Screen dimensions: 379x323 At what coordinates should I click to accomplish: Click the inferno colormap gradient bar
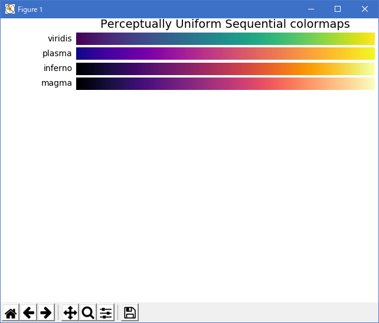coord(226,69)
